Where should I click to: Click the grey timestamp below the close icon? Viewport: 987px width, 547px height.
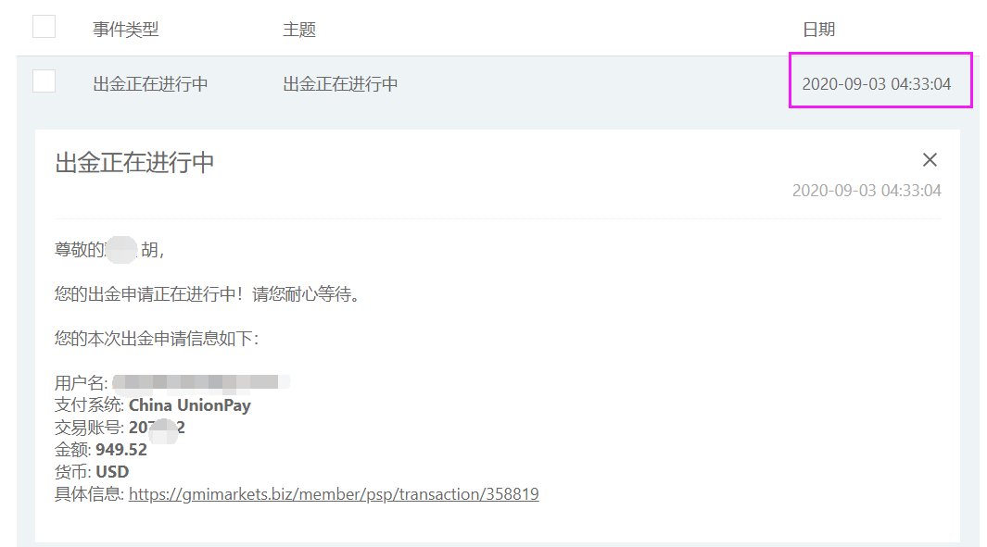[867, 191]
